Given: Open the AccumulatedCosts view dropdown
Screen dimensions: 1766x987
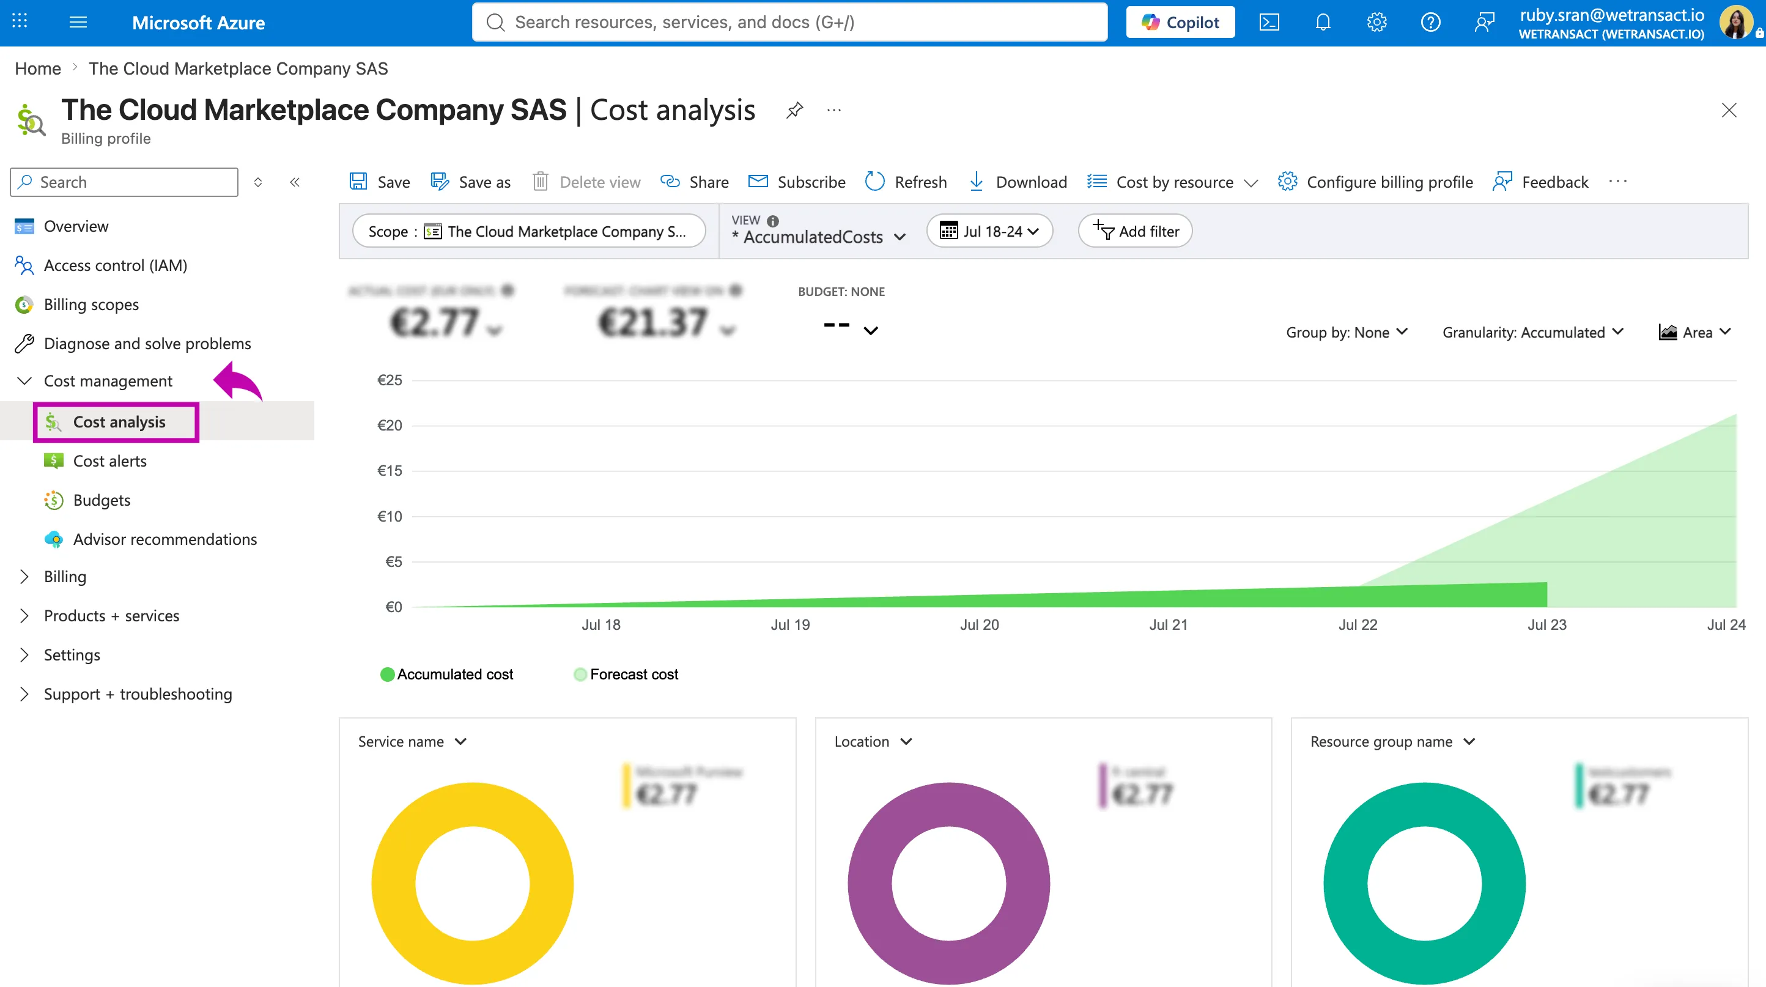Looking at the screenshot, I should [x=819, y=237].
